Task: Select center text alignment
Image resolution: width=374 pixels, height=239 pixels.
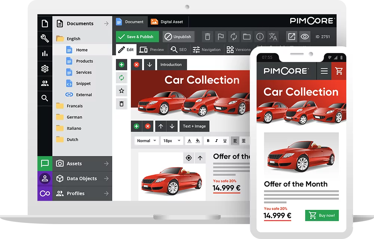Action: click(x=243, y=141)
